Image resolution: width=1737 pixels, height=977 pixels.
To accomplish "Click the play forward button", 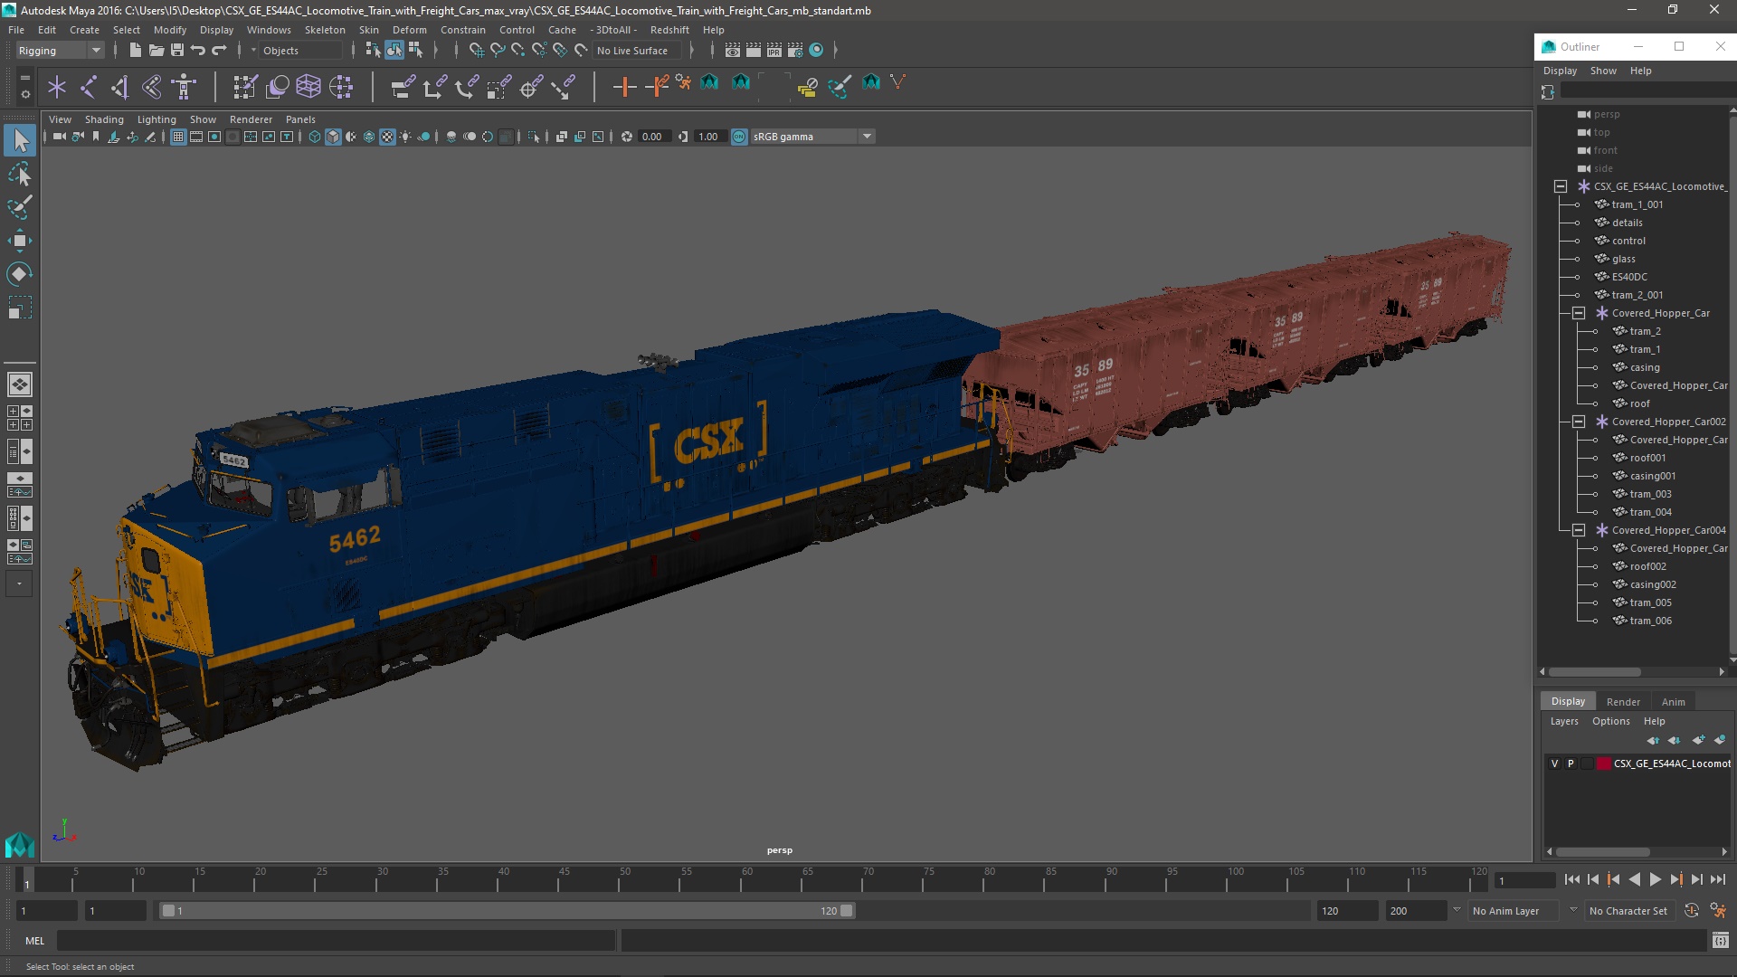I will (x=1655, y=879).
